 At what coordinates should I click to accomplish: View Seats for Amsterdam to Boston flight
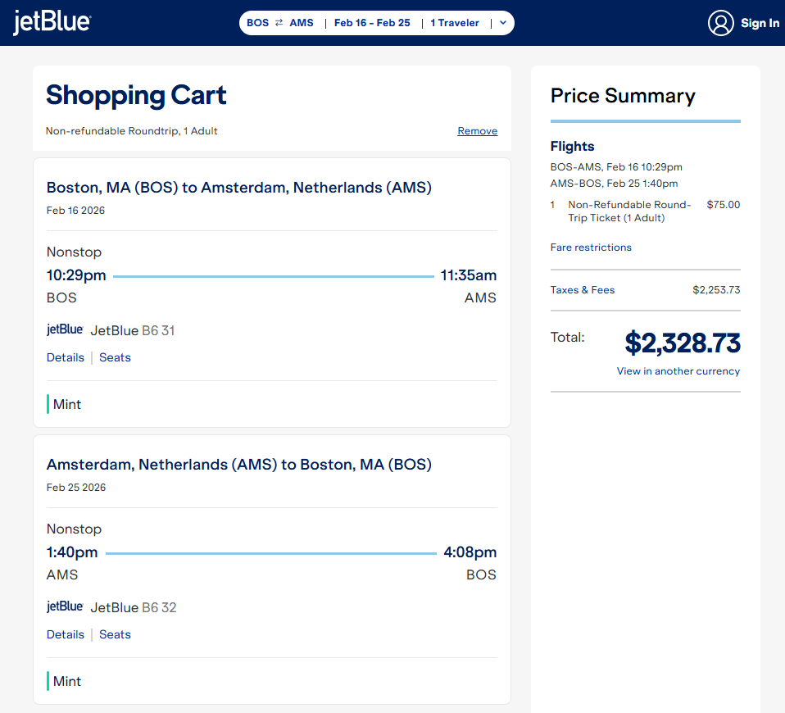115,634
